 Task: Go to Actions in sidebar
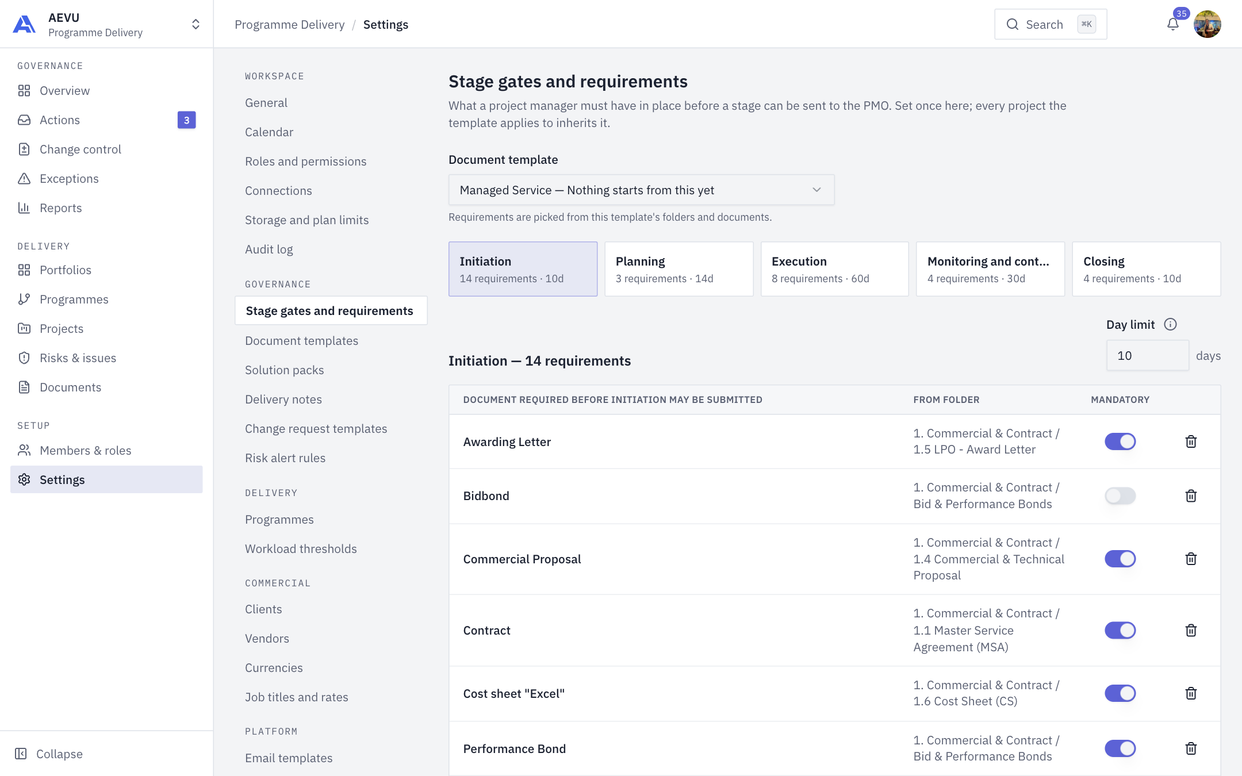point(106,120)
